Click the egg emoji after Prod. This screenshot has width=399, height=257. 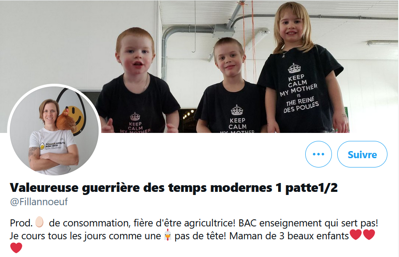tap(39, 222)
